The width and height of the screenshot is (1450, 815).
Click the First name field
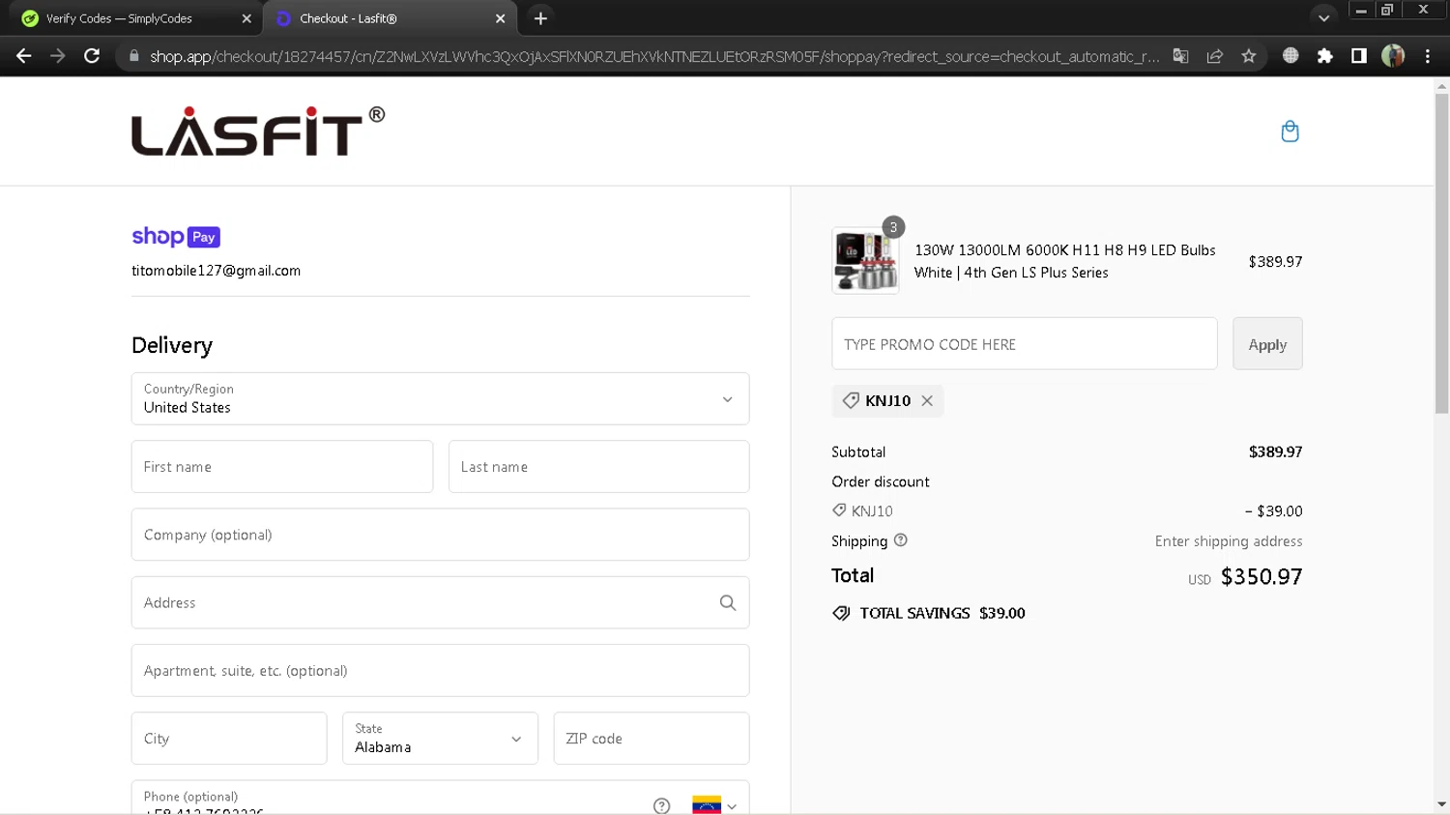tap(281, 467)
